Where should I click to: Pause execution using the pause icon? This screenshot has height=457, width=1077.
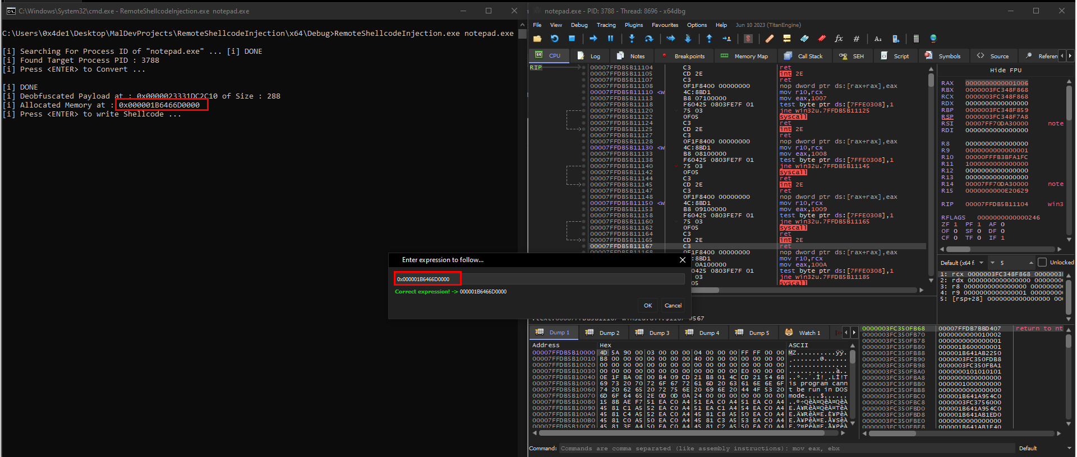point(610,39)
